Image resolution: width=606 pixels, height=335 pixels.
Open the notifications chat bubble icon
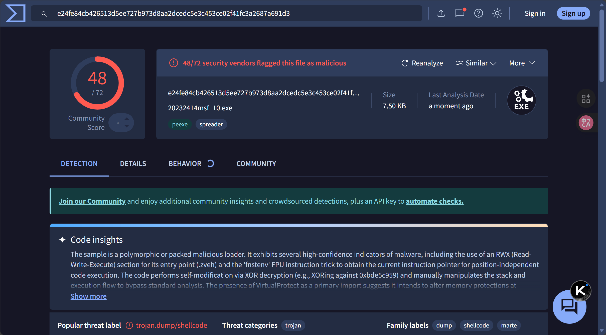tap(460, 13)
